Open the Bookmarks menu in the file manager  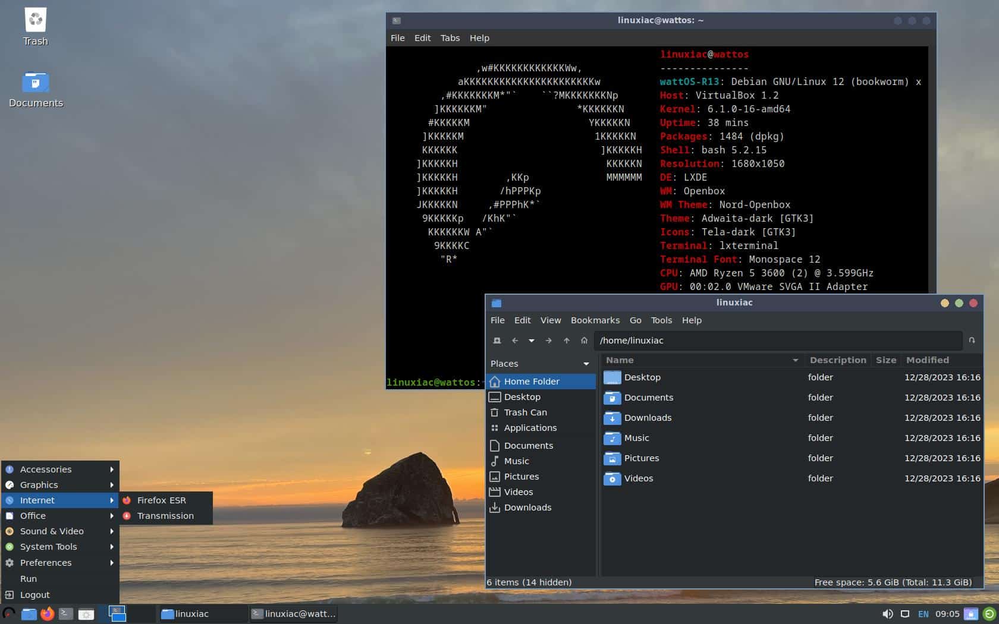[595, 320]
